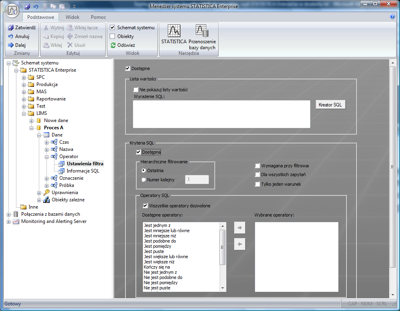Expand the Raportowanie folder
The image size is (400, 311).
tap(24, 99)
